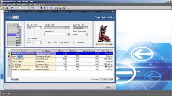Image resolution: width=172 pixels, height=96 pixels.
Task: Open the Query menu
Action: tap(13, 5)
